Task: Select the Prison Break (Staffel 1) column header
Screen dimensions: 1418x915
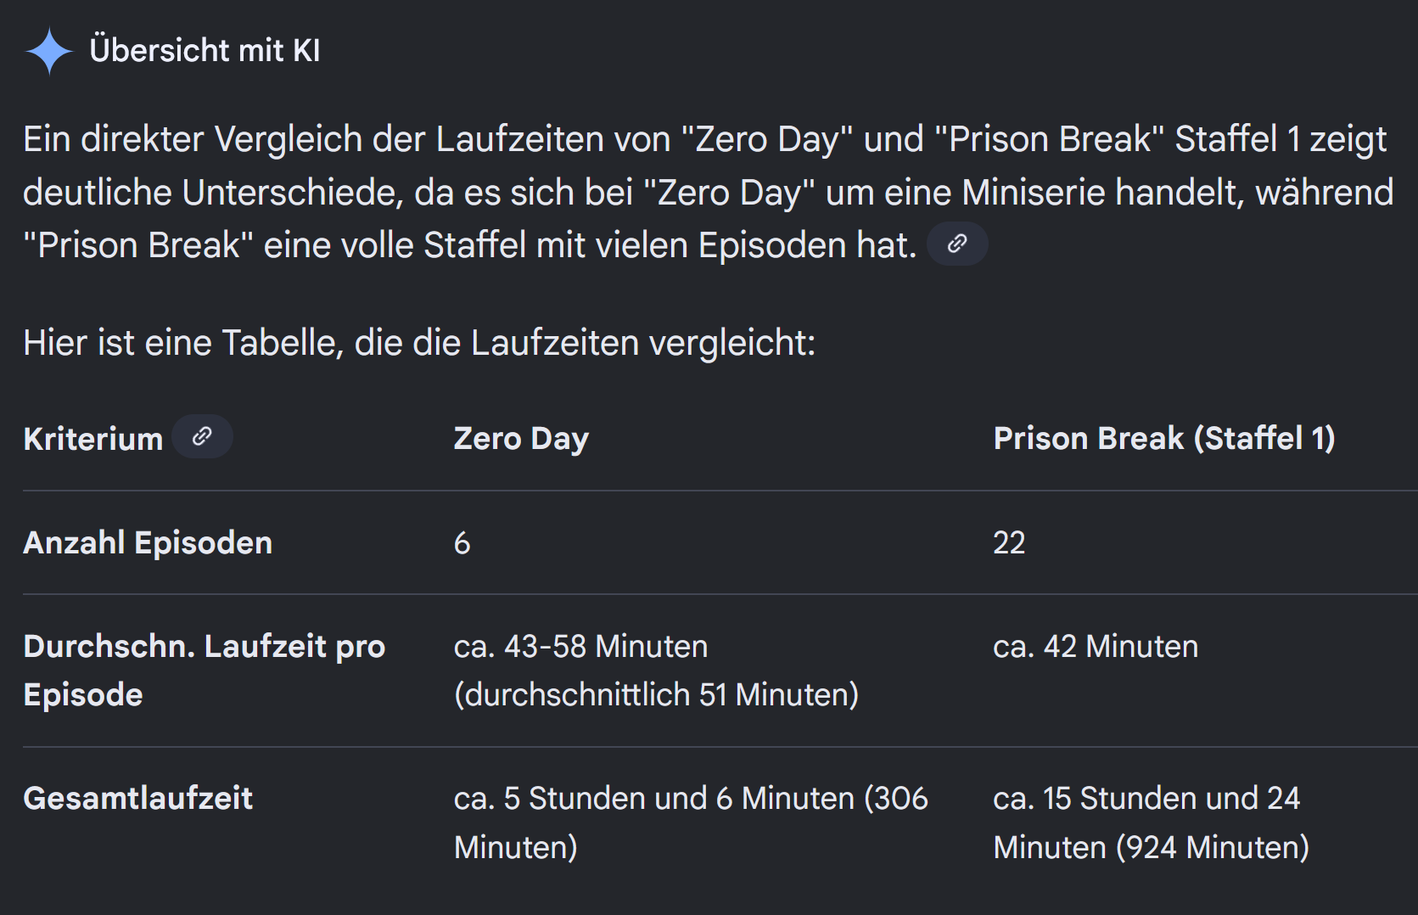Action: [1163, 439]
